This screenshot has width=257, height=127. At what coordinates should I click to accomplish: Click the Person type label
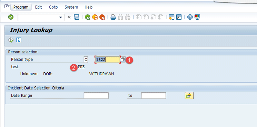(22, 60)
